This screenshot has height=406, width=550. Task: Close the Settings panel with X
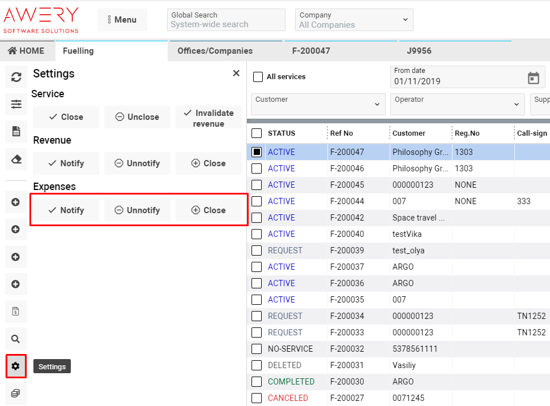point(236,74)
